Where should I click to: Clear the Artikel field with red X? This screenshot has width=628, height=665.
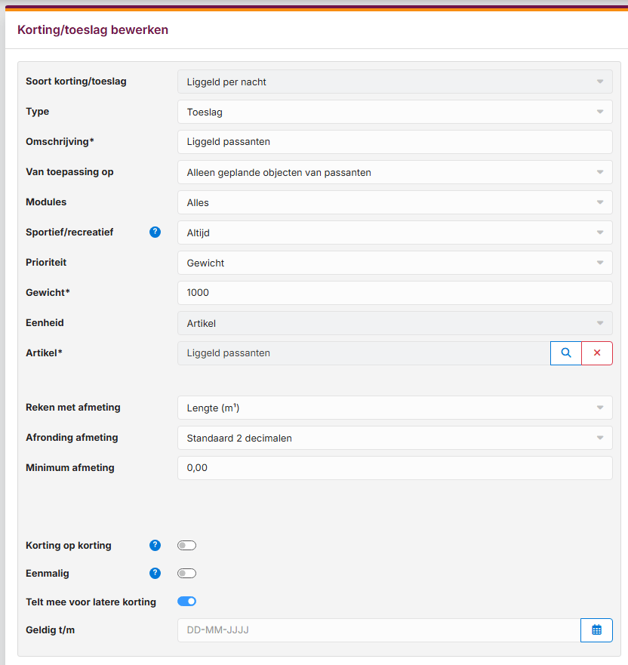pos(597,353)
